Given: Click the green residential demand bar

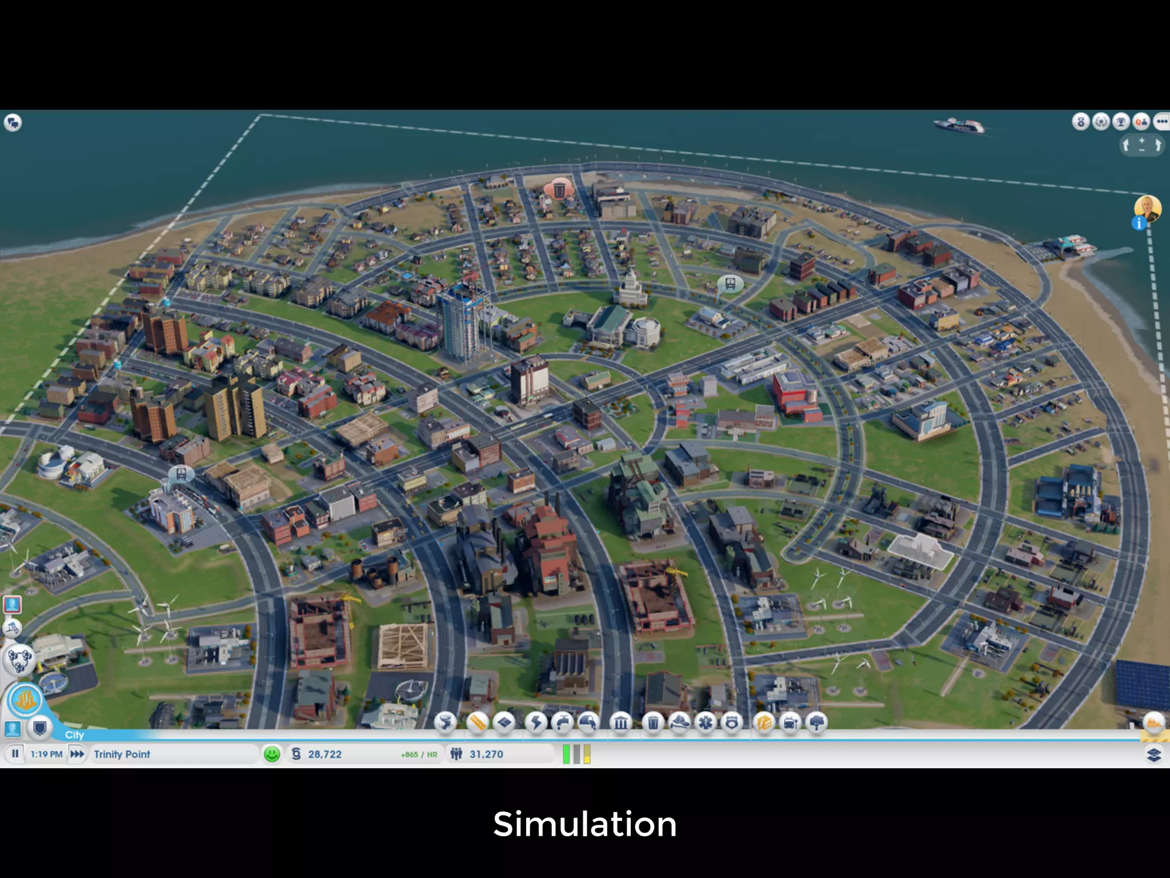Looking at the screenshot, I should [x=567, y=754].
